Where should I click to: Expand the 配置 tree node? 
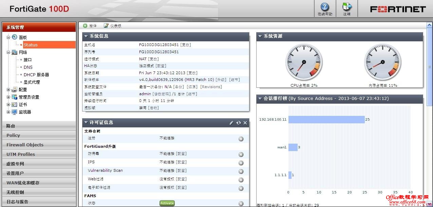(x=8, y=89)
